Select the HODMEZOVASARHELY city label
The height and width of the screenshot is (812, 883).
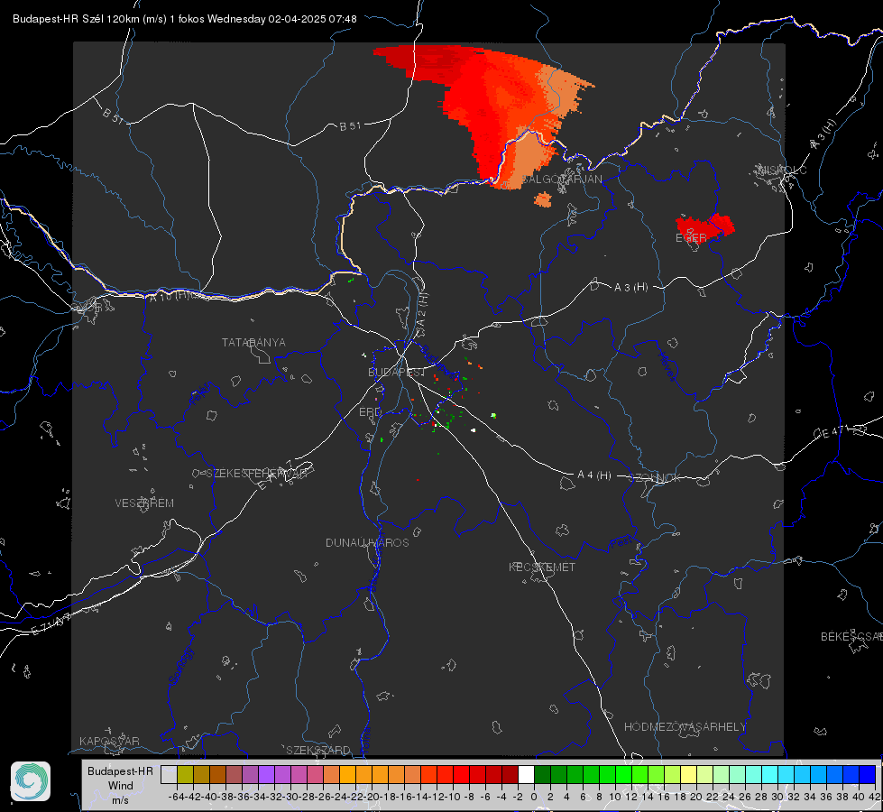tap(685, 727)
